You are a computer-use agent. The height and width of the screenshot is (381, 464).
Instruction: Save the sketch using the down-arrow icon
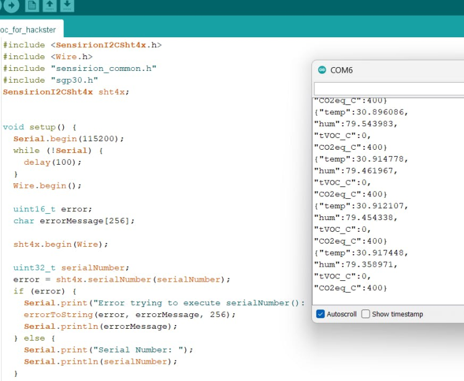[x=67, y=6]
